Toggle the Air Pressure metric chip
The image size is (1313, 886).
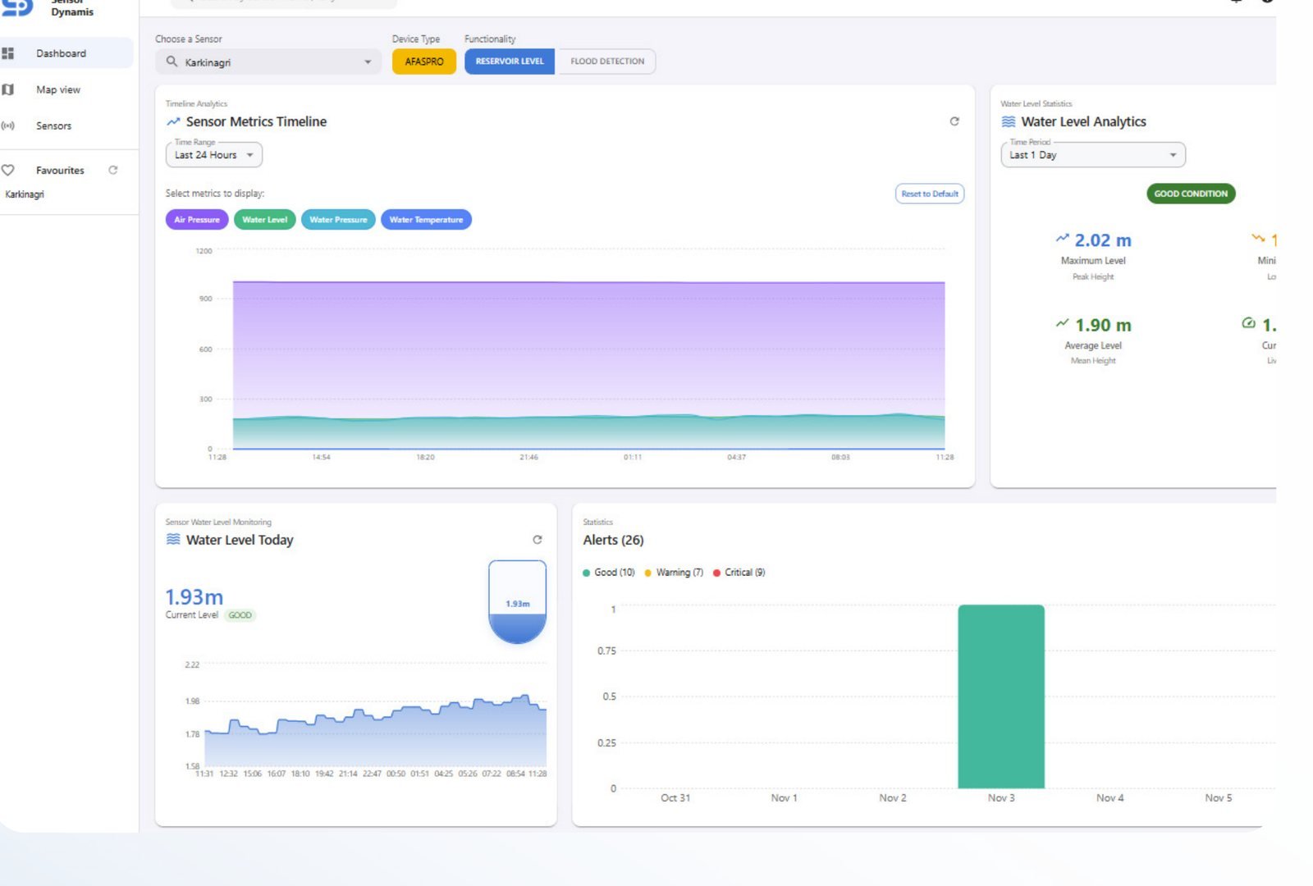(x=197, y=220)
